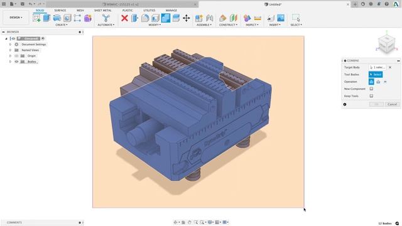The image size is (402, 226).
Task: Expand the Document Settings tree node
Action: (x=10, y=45)
